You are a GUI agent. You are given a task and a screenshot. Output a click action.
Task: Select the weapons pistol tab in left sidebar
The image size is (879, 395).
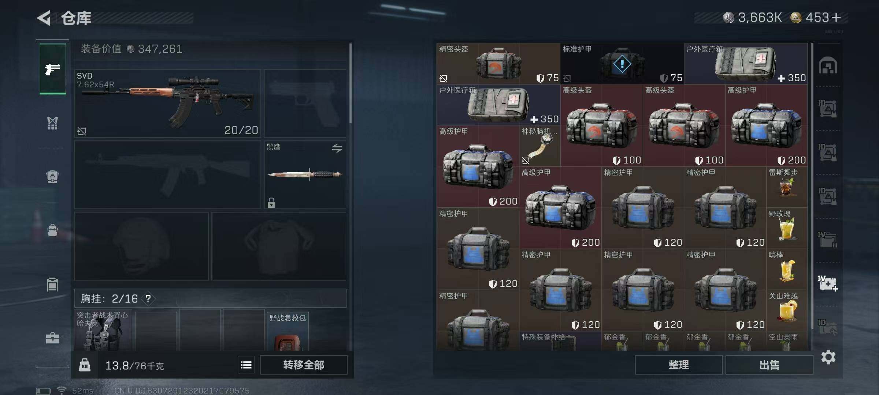coord(53,69)
